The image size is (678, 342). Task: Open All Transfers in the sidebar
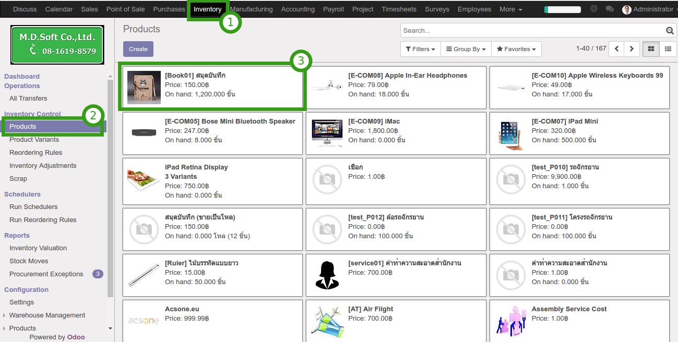[x=28, y=99]
